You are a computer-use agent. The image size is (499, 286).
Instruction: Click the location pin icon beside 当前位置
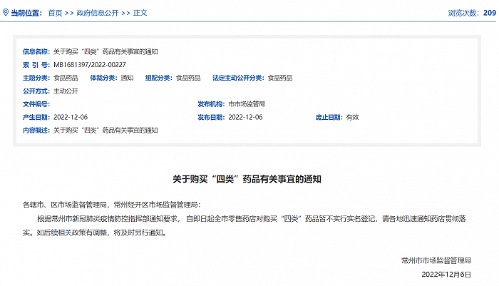[5, 13]
